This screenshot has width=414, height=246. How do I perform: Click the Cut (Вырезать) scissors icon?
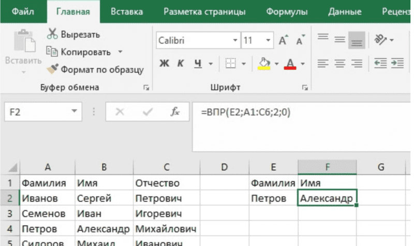pyautogui.click(x=52, y=35)
